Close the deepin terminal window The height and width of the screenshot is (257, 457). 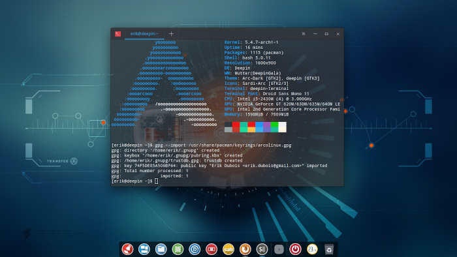338,34
